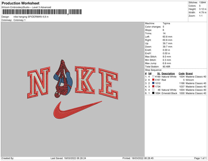The image size is (208, 161).
Task: Select the Max Jump value '6.8 mm'
Action: tap(167, 63)
